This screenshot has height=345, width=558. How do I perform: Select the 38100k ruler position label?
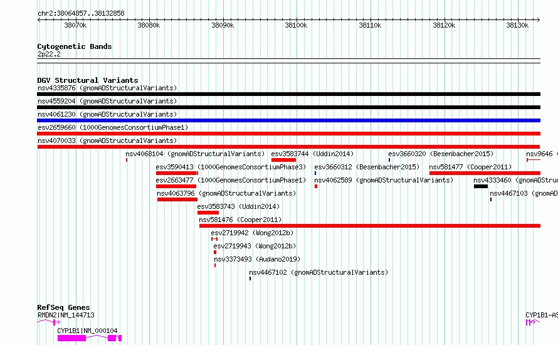click(x=296, y=25)
